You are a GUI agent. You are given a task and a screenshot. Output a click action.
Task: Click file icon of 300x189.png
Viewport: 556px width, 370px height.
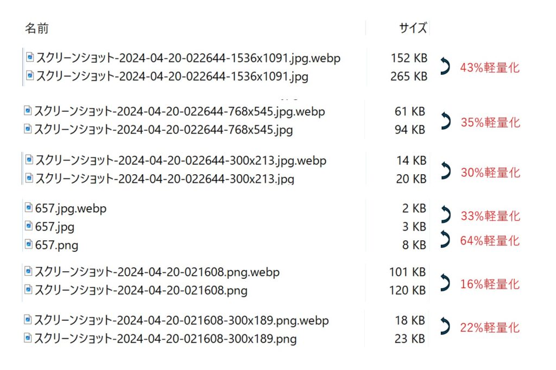[28, 338]
